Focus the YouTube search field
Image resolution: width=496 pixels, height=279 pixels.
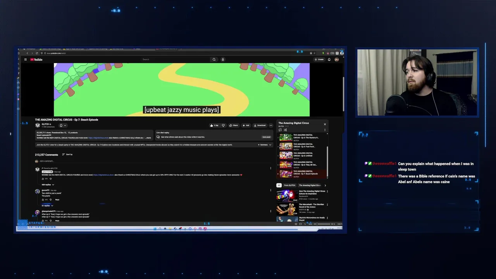[x=176, y=60]
